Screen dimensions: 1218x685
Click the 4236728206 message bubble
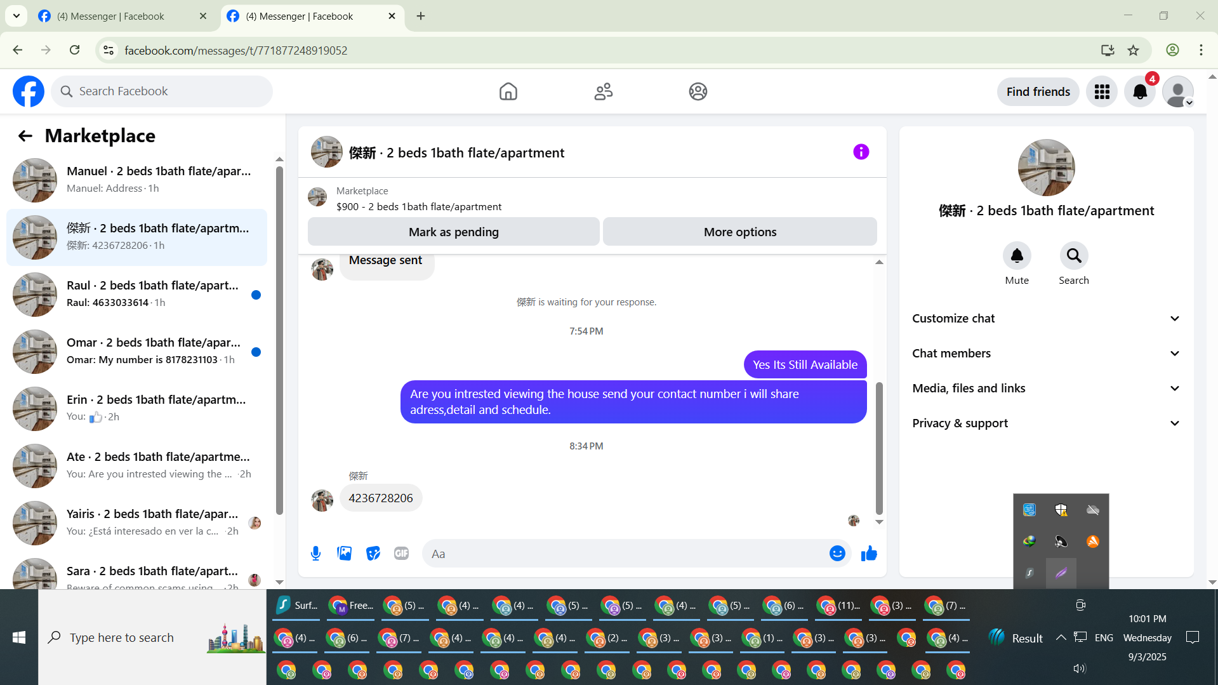(380, 498)
